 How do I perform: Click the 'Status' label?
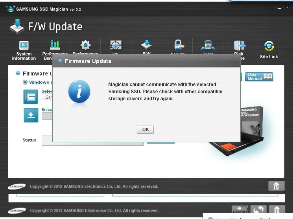point(29,140)
